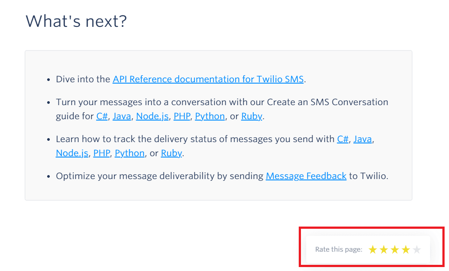Viewport: 449px width, 271px height.
Task: Open Java link for SMS Conversation guide
Action: [x=122, y=116]
